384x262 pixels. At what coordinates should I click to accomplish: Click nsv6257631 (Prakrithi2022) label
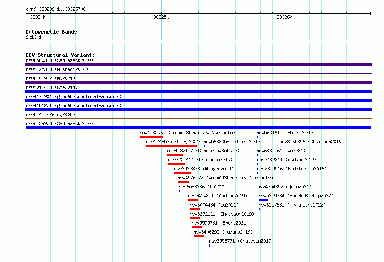(x=292, y=205)
